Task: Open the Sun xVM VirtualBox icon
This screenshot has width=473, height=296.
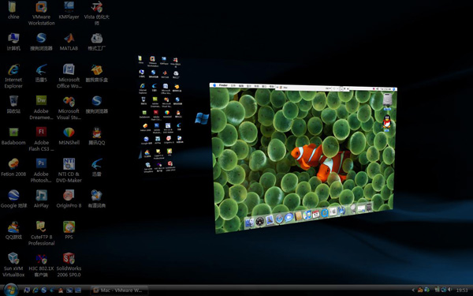Action: [13, 265]
